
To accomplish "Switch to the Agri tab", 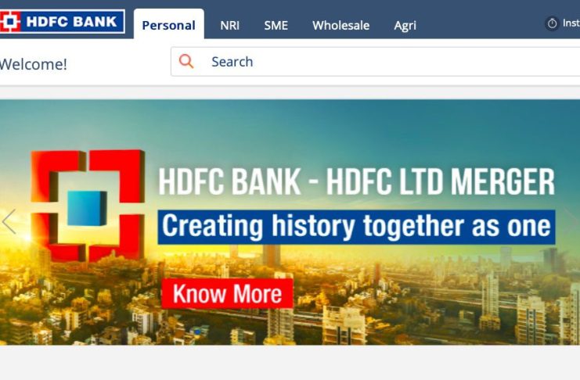I will 405,26.
